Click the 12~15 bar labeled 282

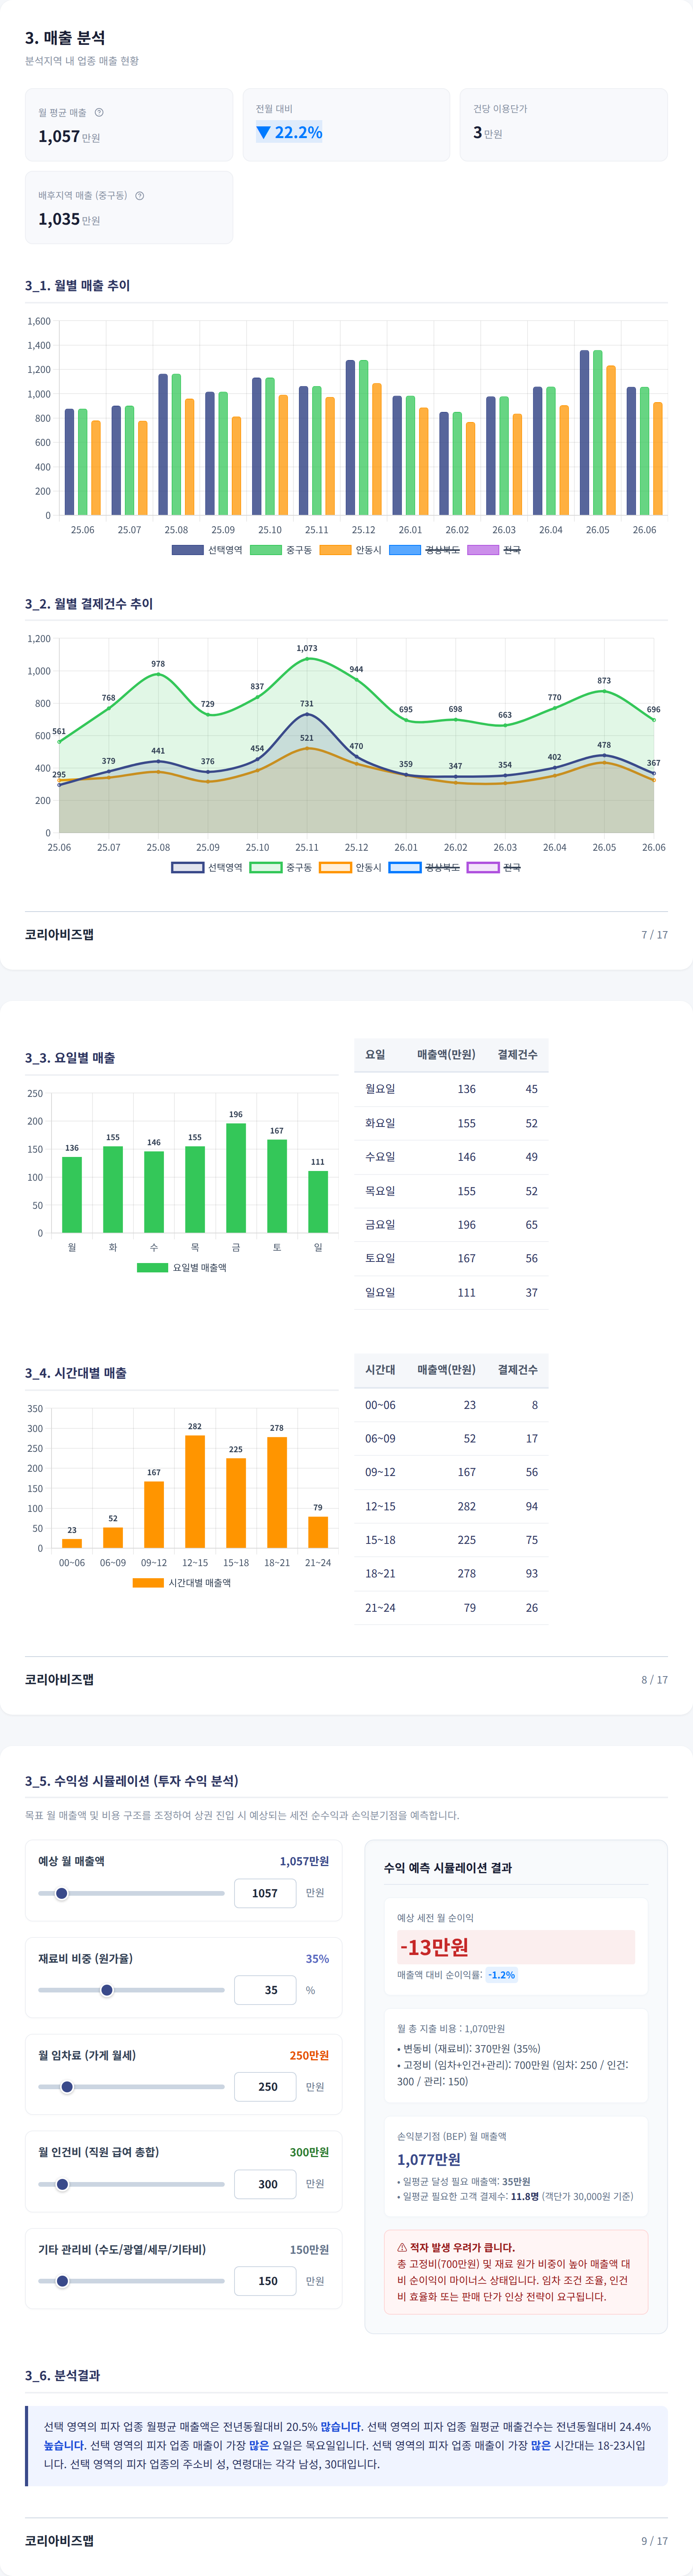195,1492
